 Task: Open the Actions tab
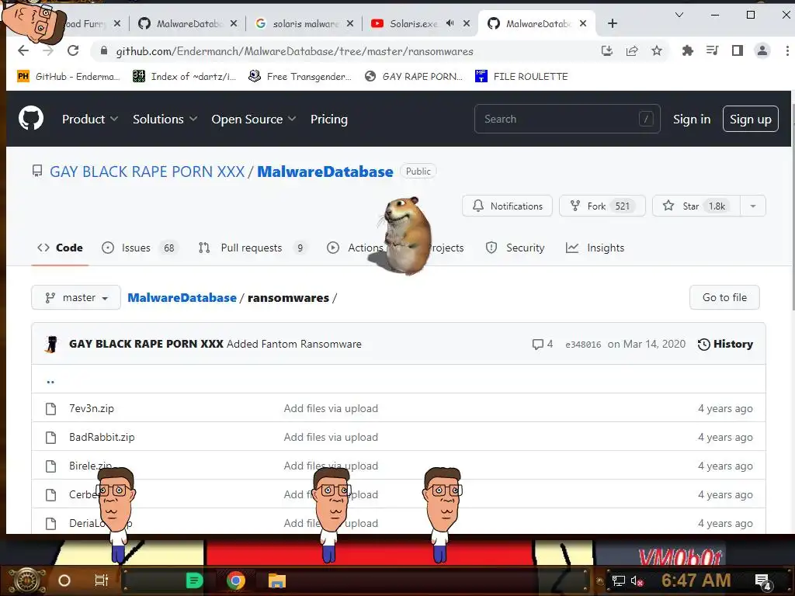pos(355,248)
